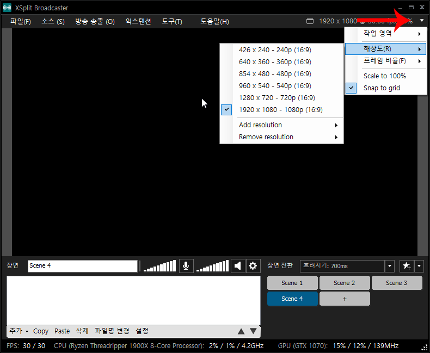
Task: Open the 장면 전환 transition dropdown
Action: tap(389, 266)
